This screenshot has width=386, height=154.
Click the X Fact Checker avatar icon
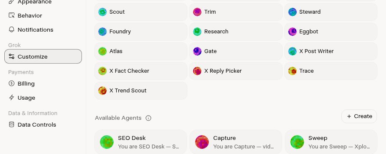click(x=103, y=71)
